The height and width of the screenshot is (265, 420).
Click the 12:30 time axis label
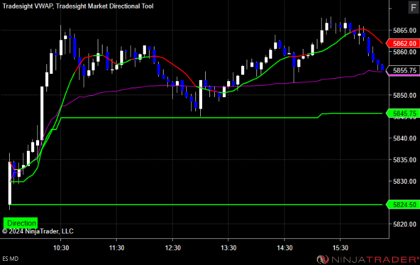pos(173,248)
